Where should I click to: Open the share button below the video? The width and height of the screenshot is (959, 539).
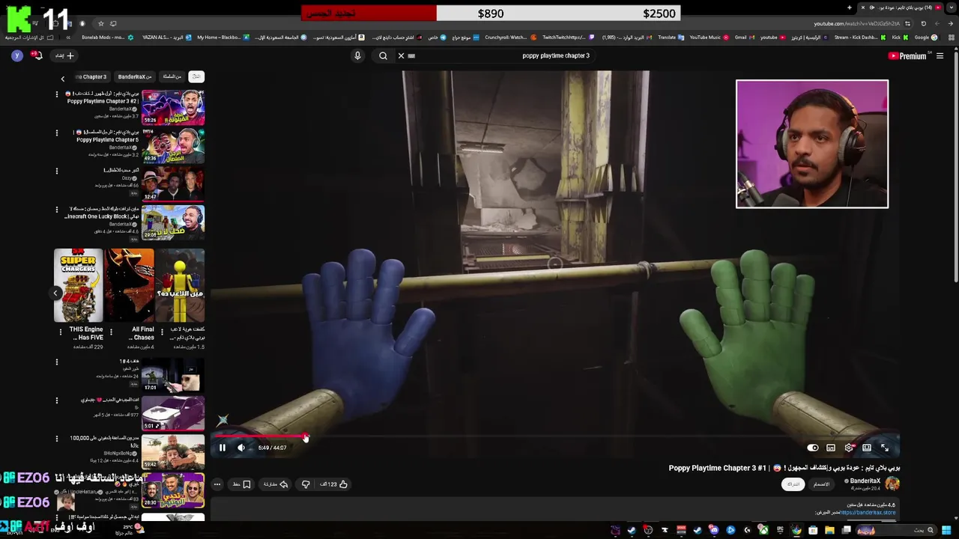click(x=276, y=484)
